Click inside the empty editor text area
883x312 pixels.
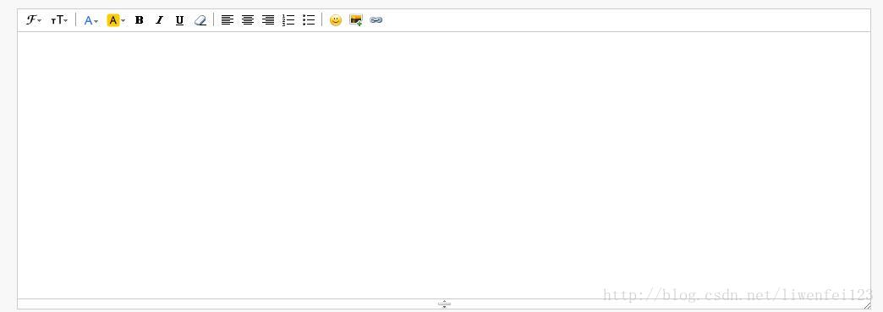tap(444, 165)
